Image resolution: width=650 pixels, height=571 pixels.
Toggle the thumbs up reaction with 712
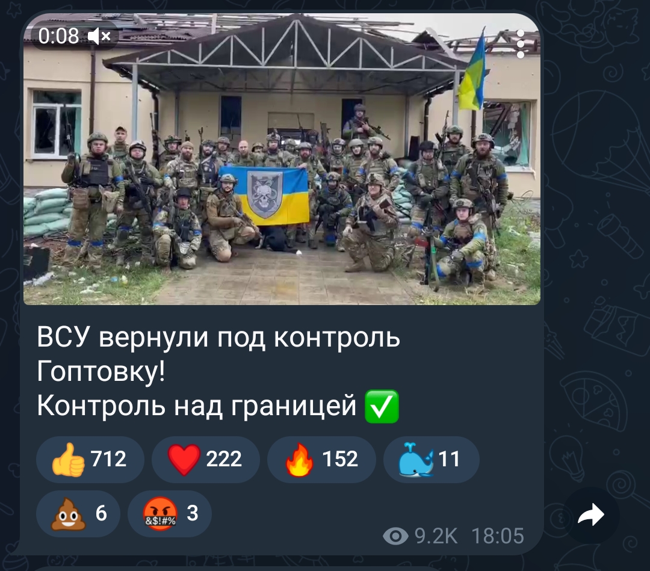pos(90,459)
